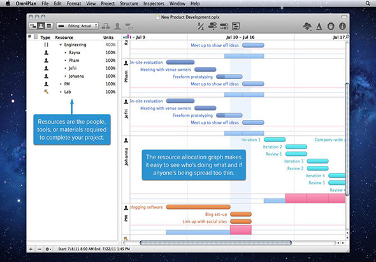Viewport: 376px width, 262px height.
Task: Click the assign resource person toolbar icon
Action: point(117,26)
